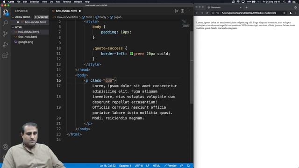This screenshot has width=299, height=168.
Task: Open the Search view in activity bar
Action: pos(5,23)
